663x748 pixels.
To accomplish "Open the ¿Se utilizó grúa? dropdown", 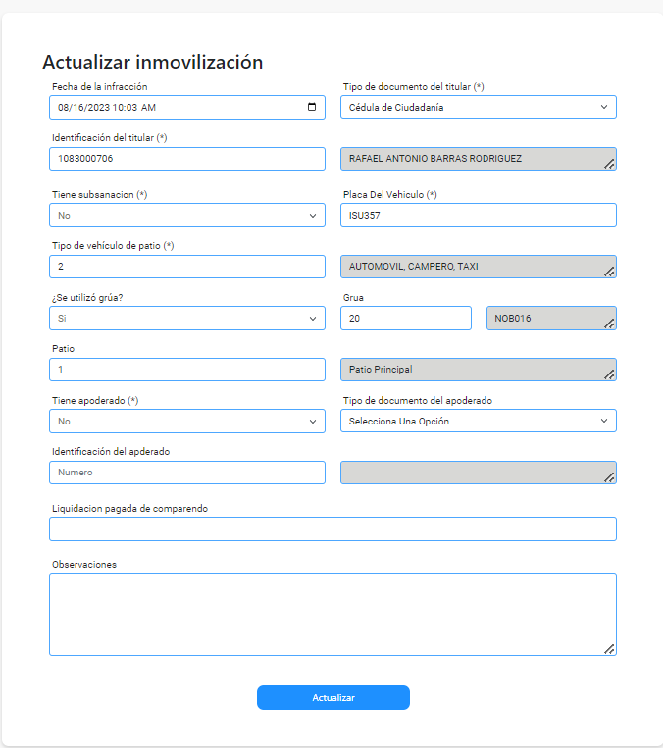I will (x=187, y=319).
